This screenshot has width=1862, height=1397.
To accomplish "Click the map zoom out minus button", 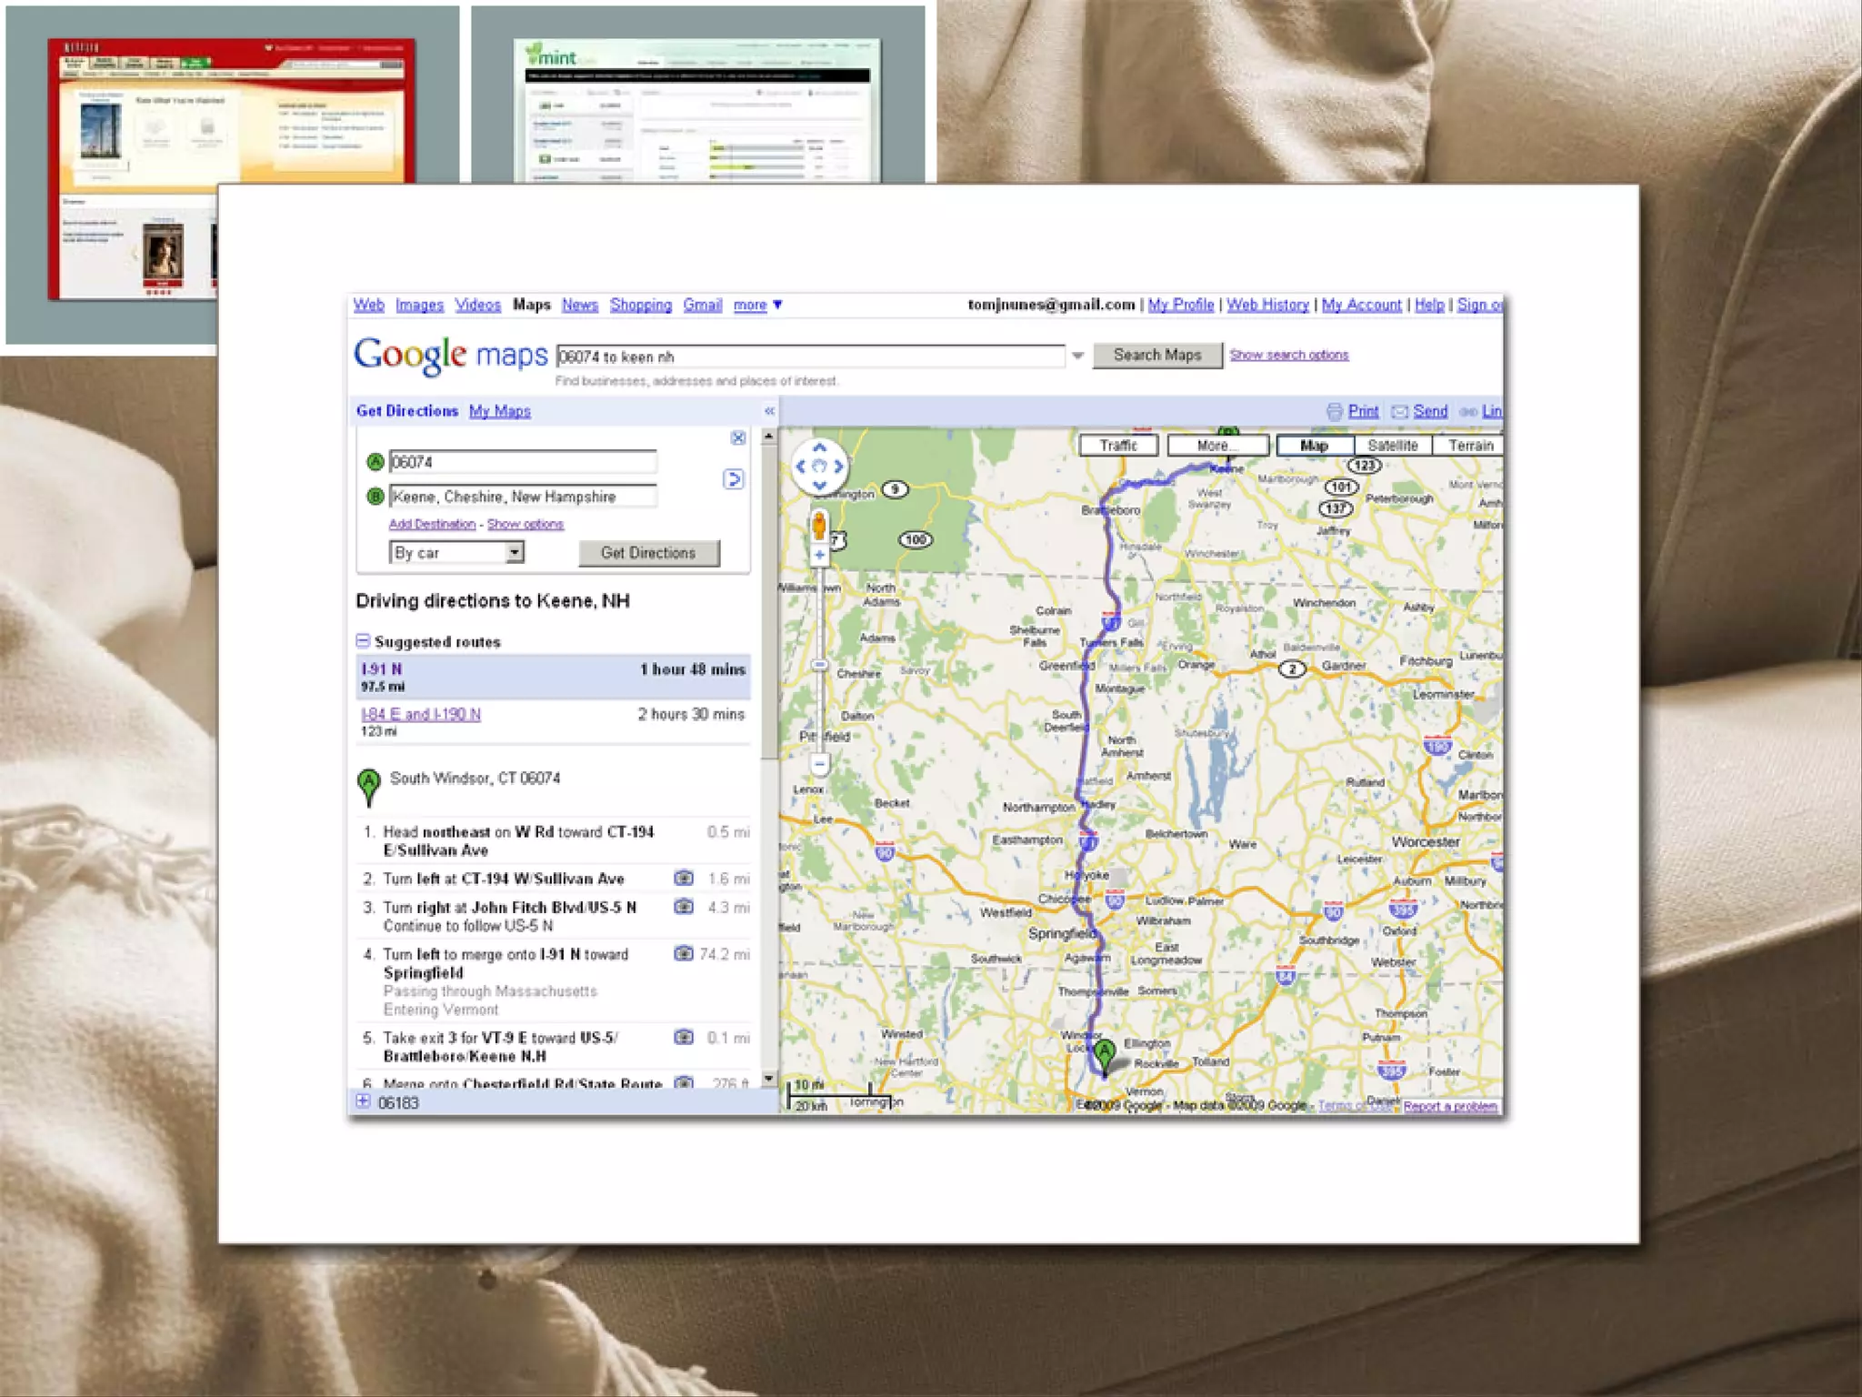I will pyautogui.click(x=819, y=765).
